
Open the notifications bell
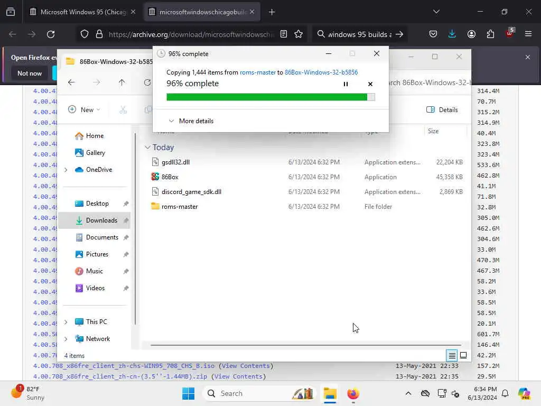[505, 393]
